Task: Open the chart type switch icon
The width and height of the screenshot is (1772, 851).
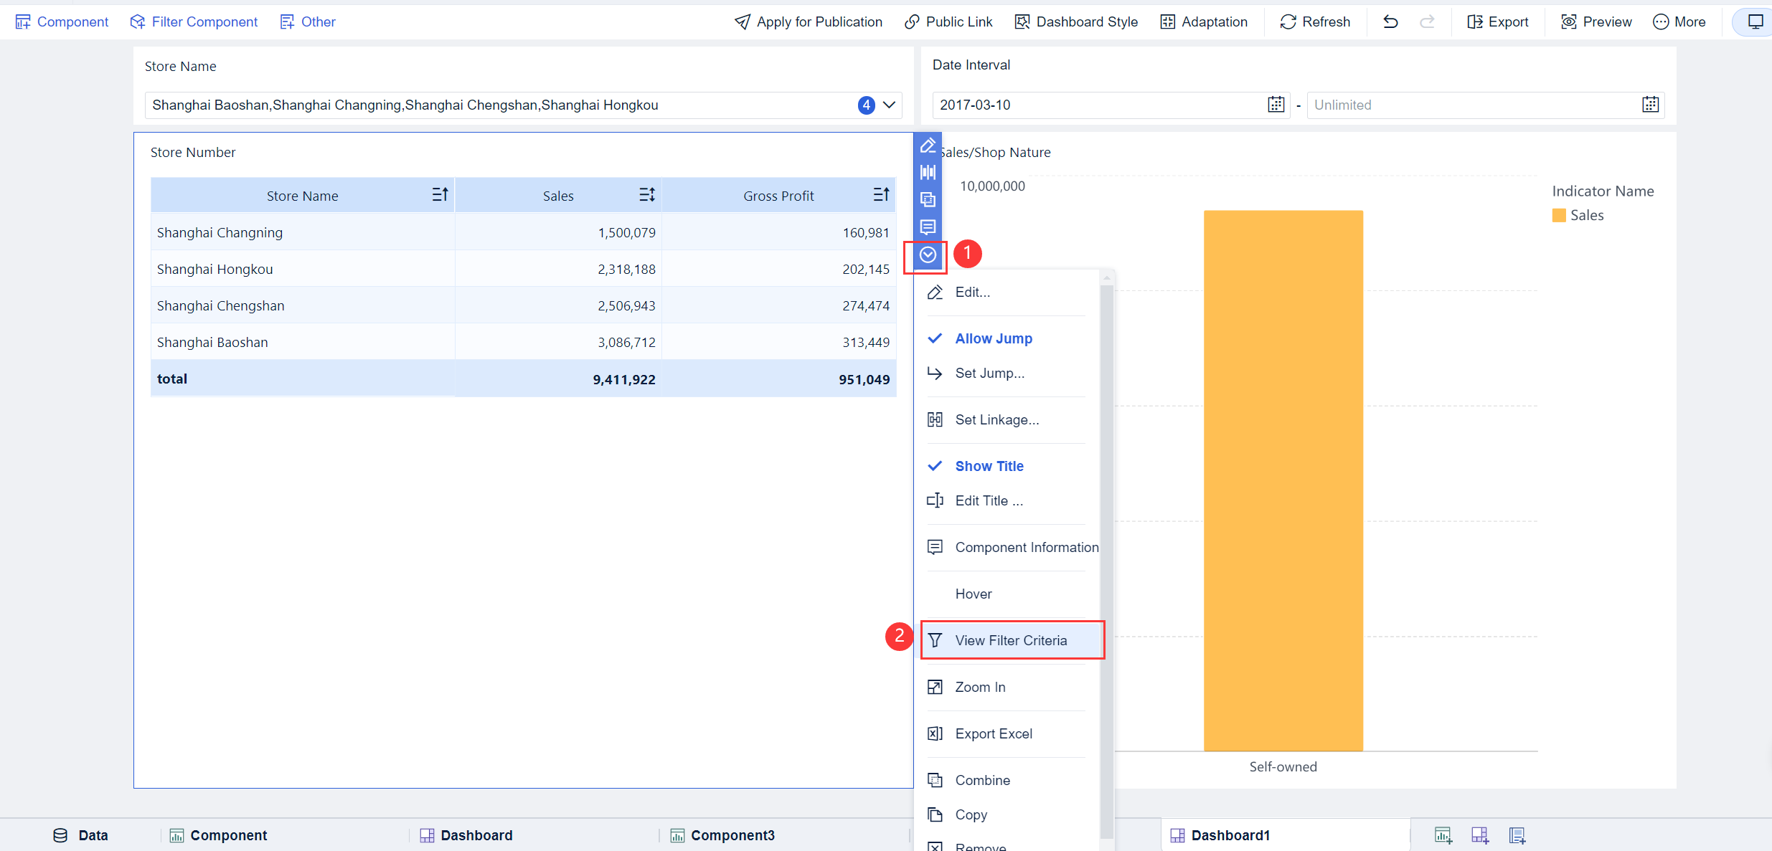Action: [928, 172]
